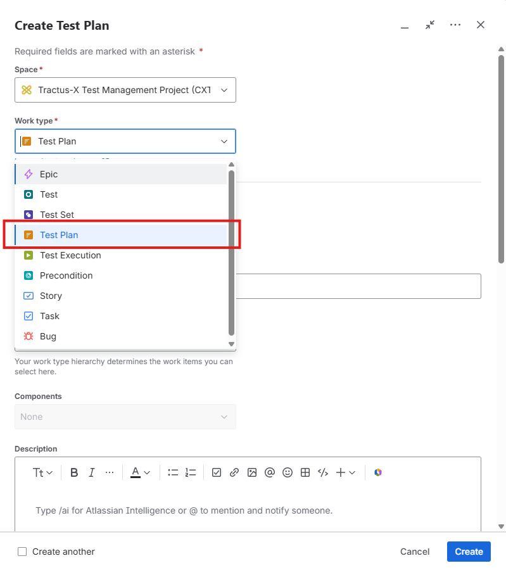The width and height of the screenshot is (506, 575).
Task: Select Task work type
Action: pyautogui.click(x=121, y=316)
